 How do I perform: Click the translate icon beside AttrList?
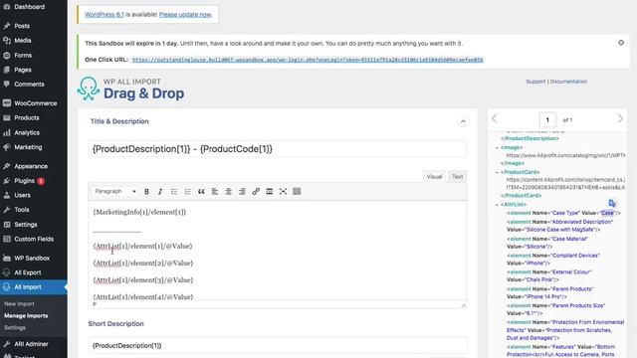[612, 203]
